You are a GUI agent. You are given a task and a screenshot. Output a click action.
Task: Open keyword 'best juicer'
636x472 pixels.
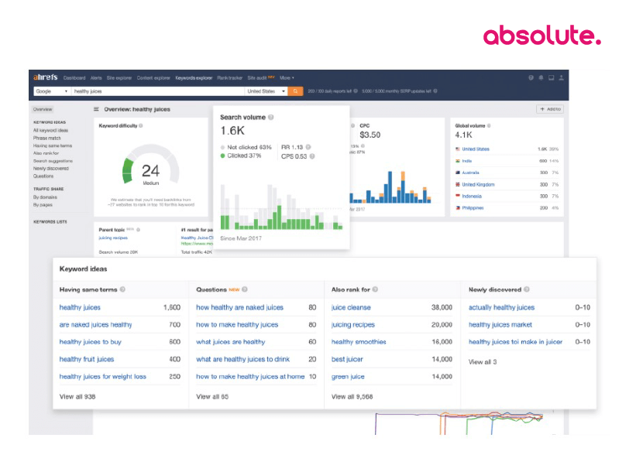(347, 359)
